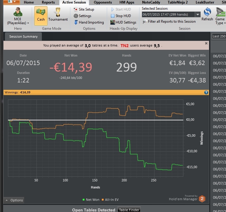Click the Hands count 299

(127, 67)
